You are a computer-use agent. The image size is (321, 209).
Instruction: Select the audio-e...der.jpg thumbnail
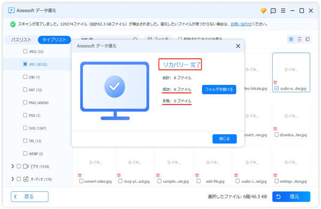click(x=291, y=73)
